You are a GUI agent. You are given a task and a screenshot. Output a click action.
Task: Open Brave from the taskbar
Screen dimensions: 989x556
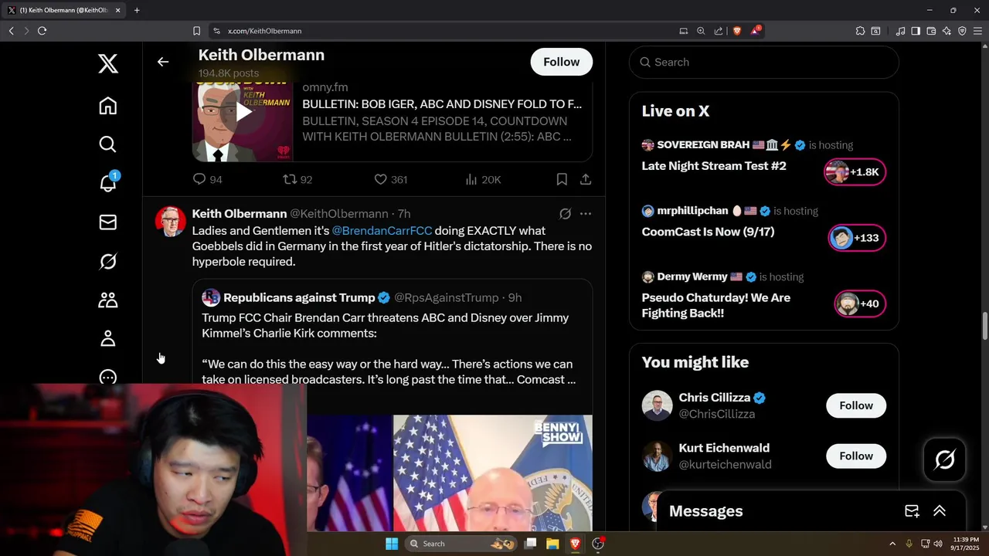[575, 544]
